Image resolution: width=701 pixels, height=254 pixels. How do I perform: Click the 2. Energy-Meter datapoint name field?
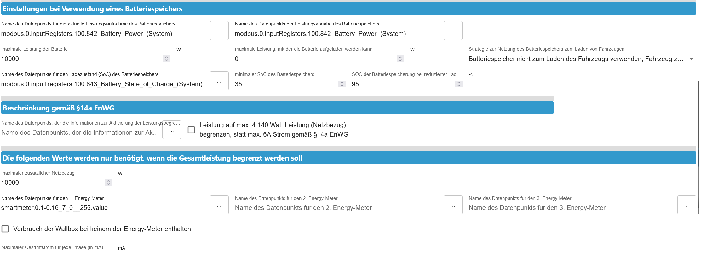click(338, 208)
